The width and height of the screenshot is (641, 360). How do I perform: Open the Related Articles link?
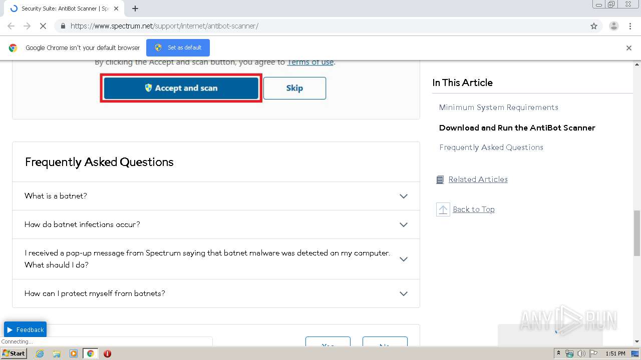[x=478, y=179]
